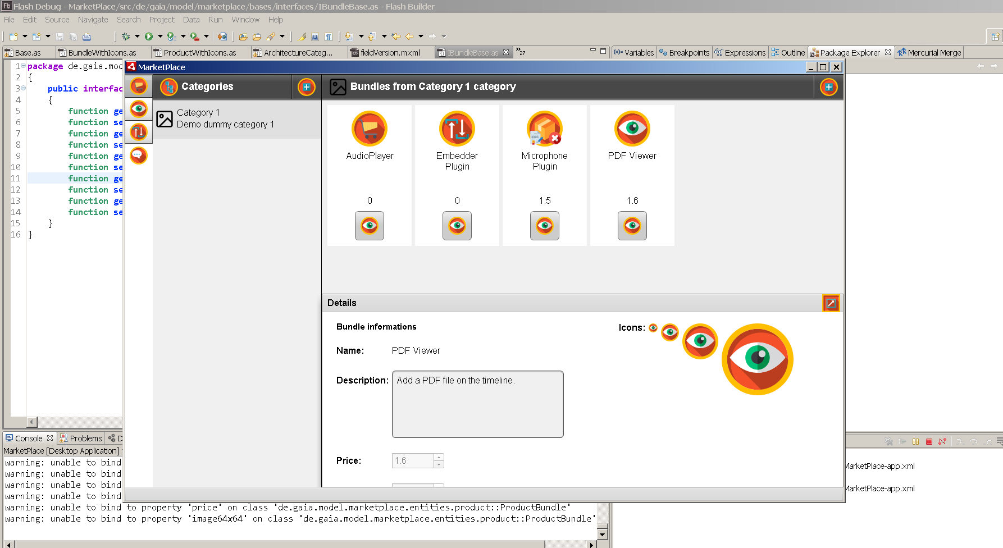Click the Details panel expand arrow button

[831, 303]
